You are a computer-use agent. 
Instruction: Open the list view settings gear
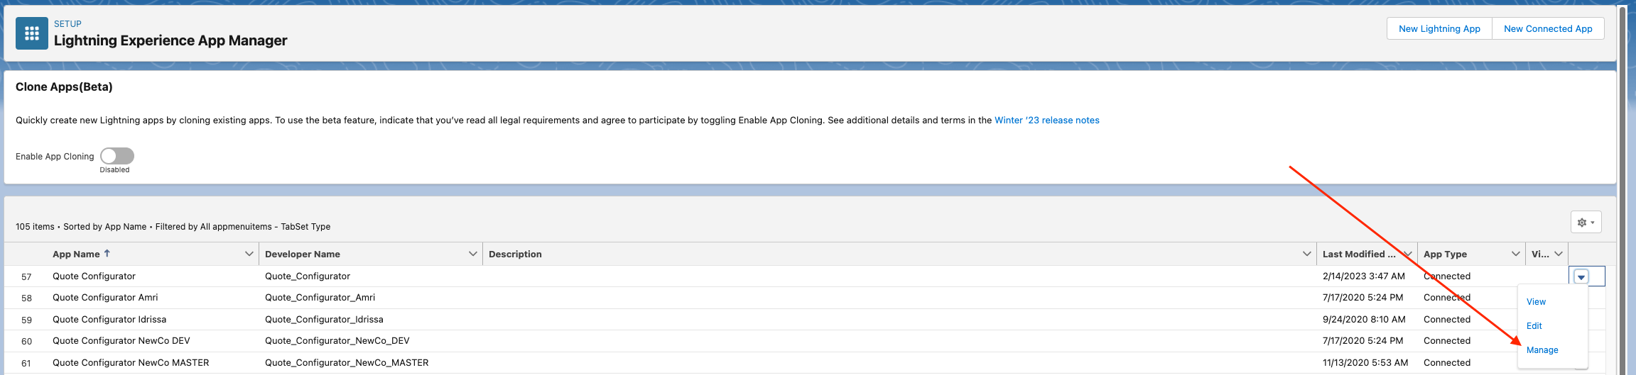pyautogui.click(x=1586, y=223)
